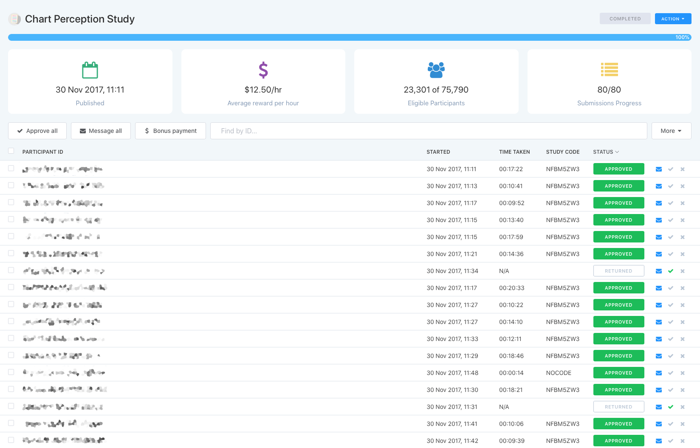Message participant with time taken 00:13:40
The image size is (700, 448).
click(x=659, y=220)
